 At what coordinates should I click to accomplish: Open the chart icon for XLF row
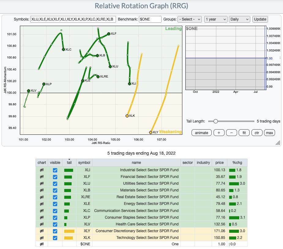point(42,177)
